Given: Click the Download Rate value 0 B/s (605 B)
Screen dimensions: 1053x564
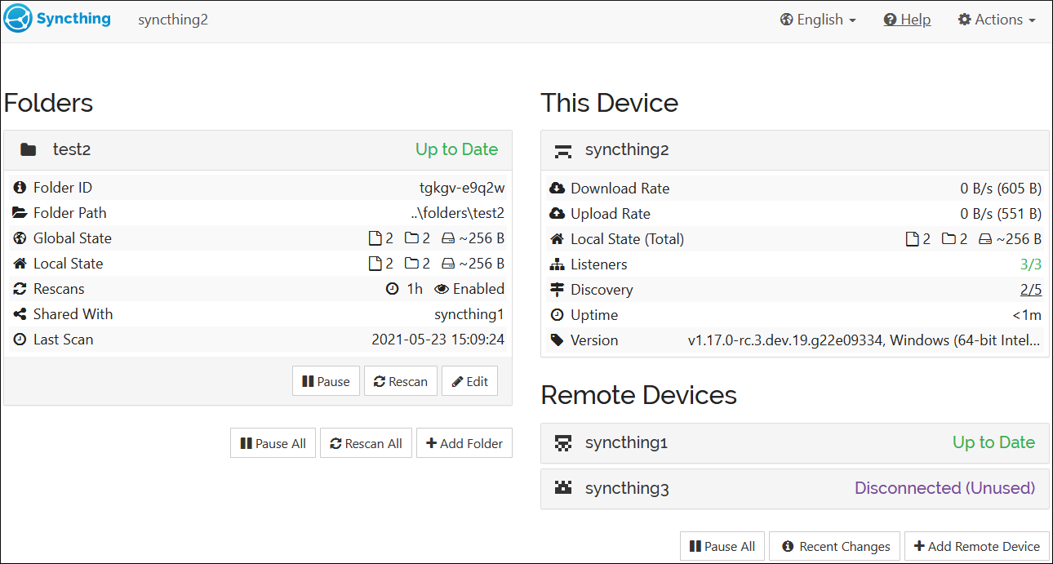Looking at the screenshot, I should coord(1001,189).
